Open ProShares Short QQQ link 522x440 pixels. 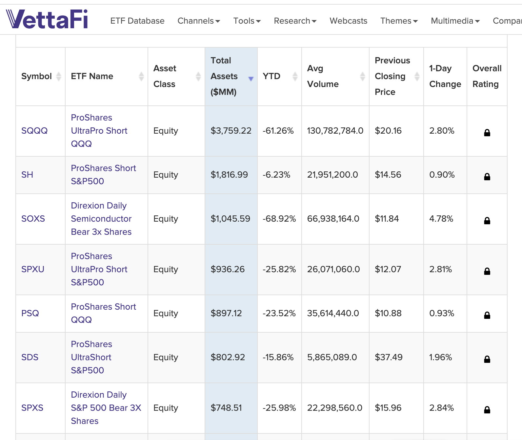pyautogui.click(x=103, y=313)
